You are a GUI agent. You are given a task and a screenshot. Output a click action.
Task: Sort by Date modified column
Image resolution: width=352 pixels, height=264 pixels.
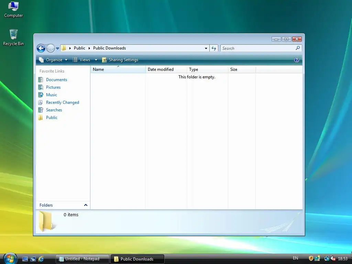pos(166,69)
